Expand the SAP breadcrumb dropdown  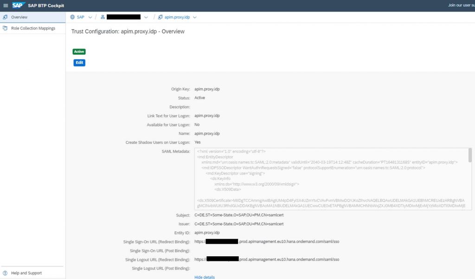(x=90, y=17)
